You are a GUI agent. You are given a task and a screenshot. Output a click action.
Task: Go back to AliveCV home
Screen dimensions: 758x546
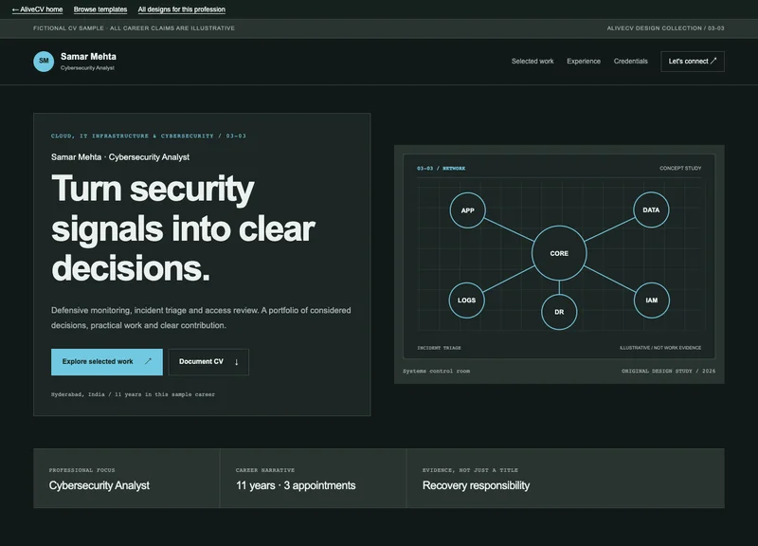[37, 9]
